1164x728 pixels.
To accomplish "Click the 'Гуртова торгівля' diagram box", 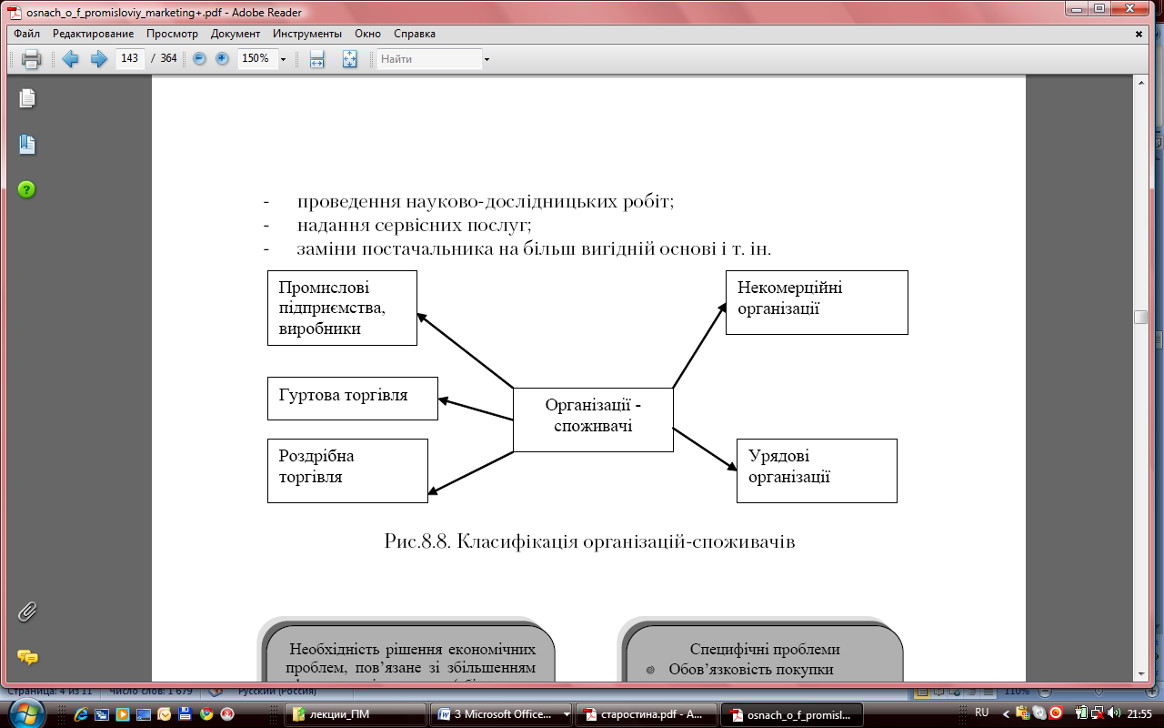I will pos(353,399).
